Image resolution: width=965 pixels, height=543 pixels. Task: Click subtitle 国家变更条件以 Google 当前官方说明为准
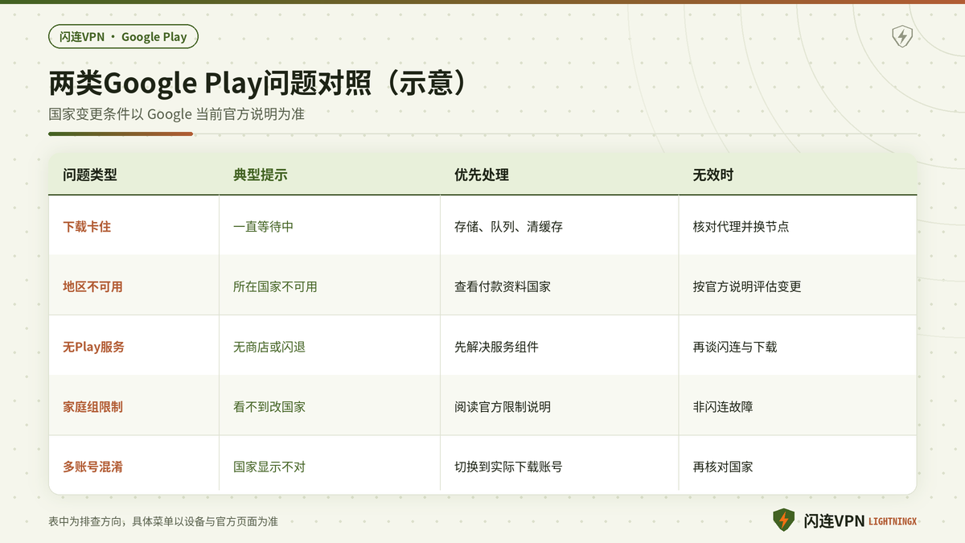(x=176, y=114)
